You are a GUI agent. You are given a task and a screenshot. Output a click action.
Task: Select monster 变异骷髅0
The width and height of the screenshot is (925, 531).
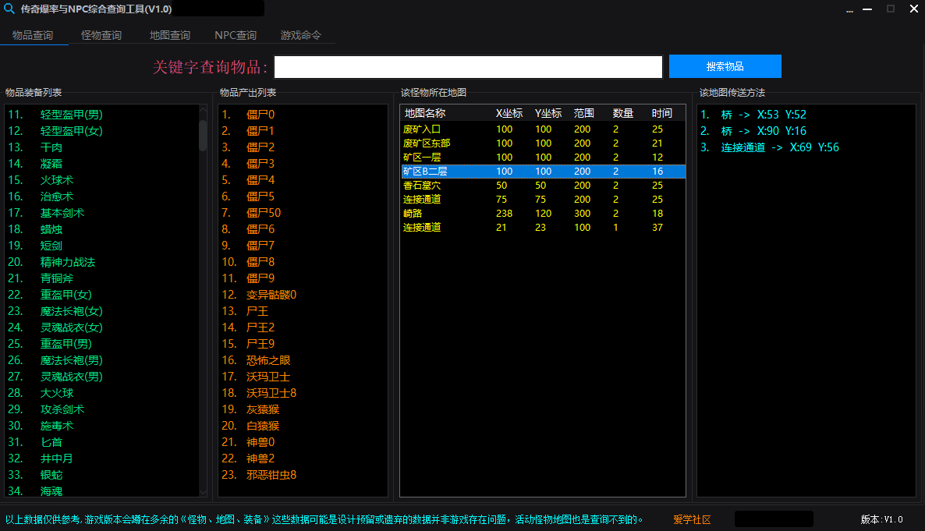271,295
